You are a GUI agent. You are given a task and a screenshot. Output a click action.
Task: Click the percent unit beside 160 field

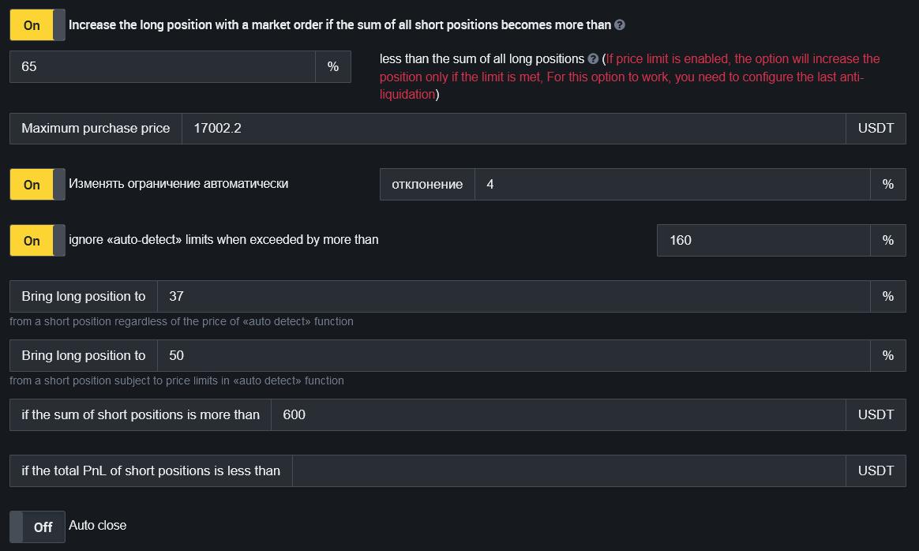(888, 241)
